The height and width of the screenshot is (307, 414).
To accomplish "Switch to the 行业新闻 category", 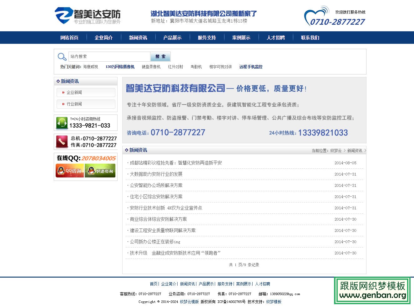I will [x=74, y=104].
